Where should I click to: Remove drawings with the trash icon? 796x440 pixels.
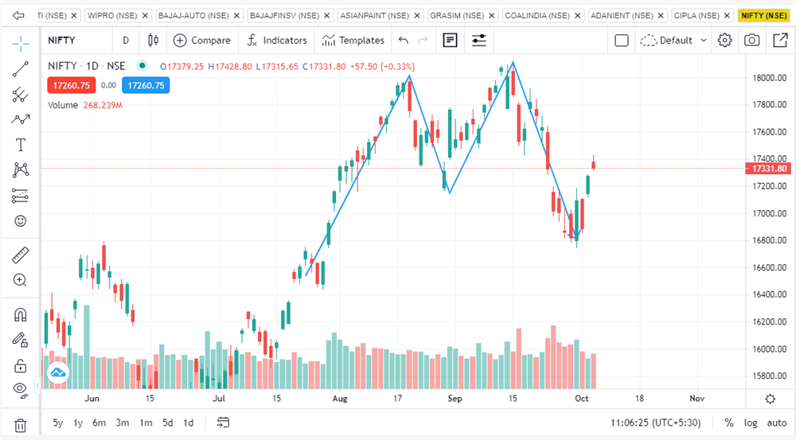click(x=21, y=426)
